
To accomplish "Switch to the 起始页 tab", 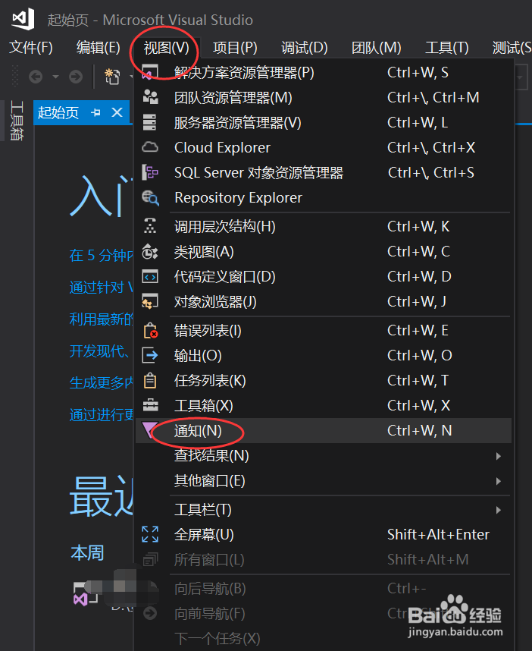I will click(58, 112).
